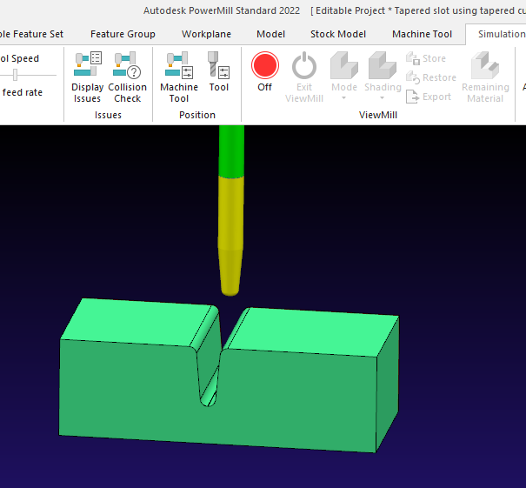Click Export in the ViewMill group
Viewport: 526px width, 488px height.
(x=429, y=97)
